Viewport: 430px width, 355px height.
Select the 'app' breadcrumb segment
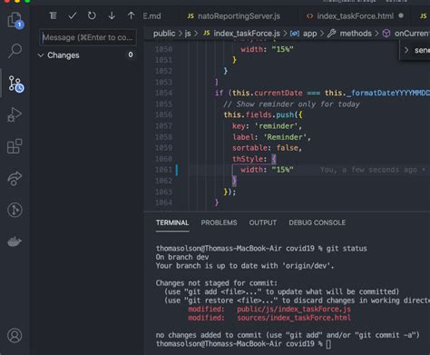click(304, 34)
